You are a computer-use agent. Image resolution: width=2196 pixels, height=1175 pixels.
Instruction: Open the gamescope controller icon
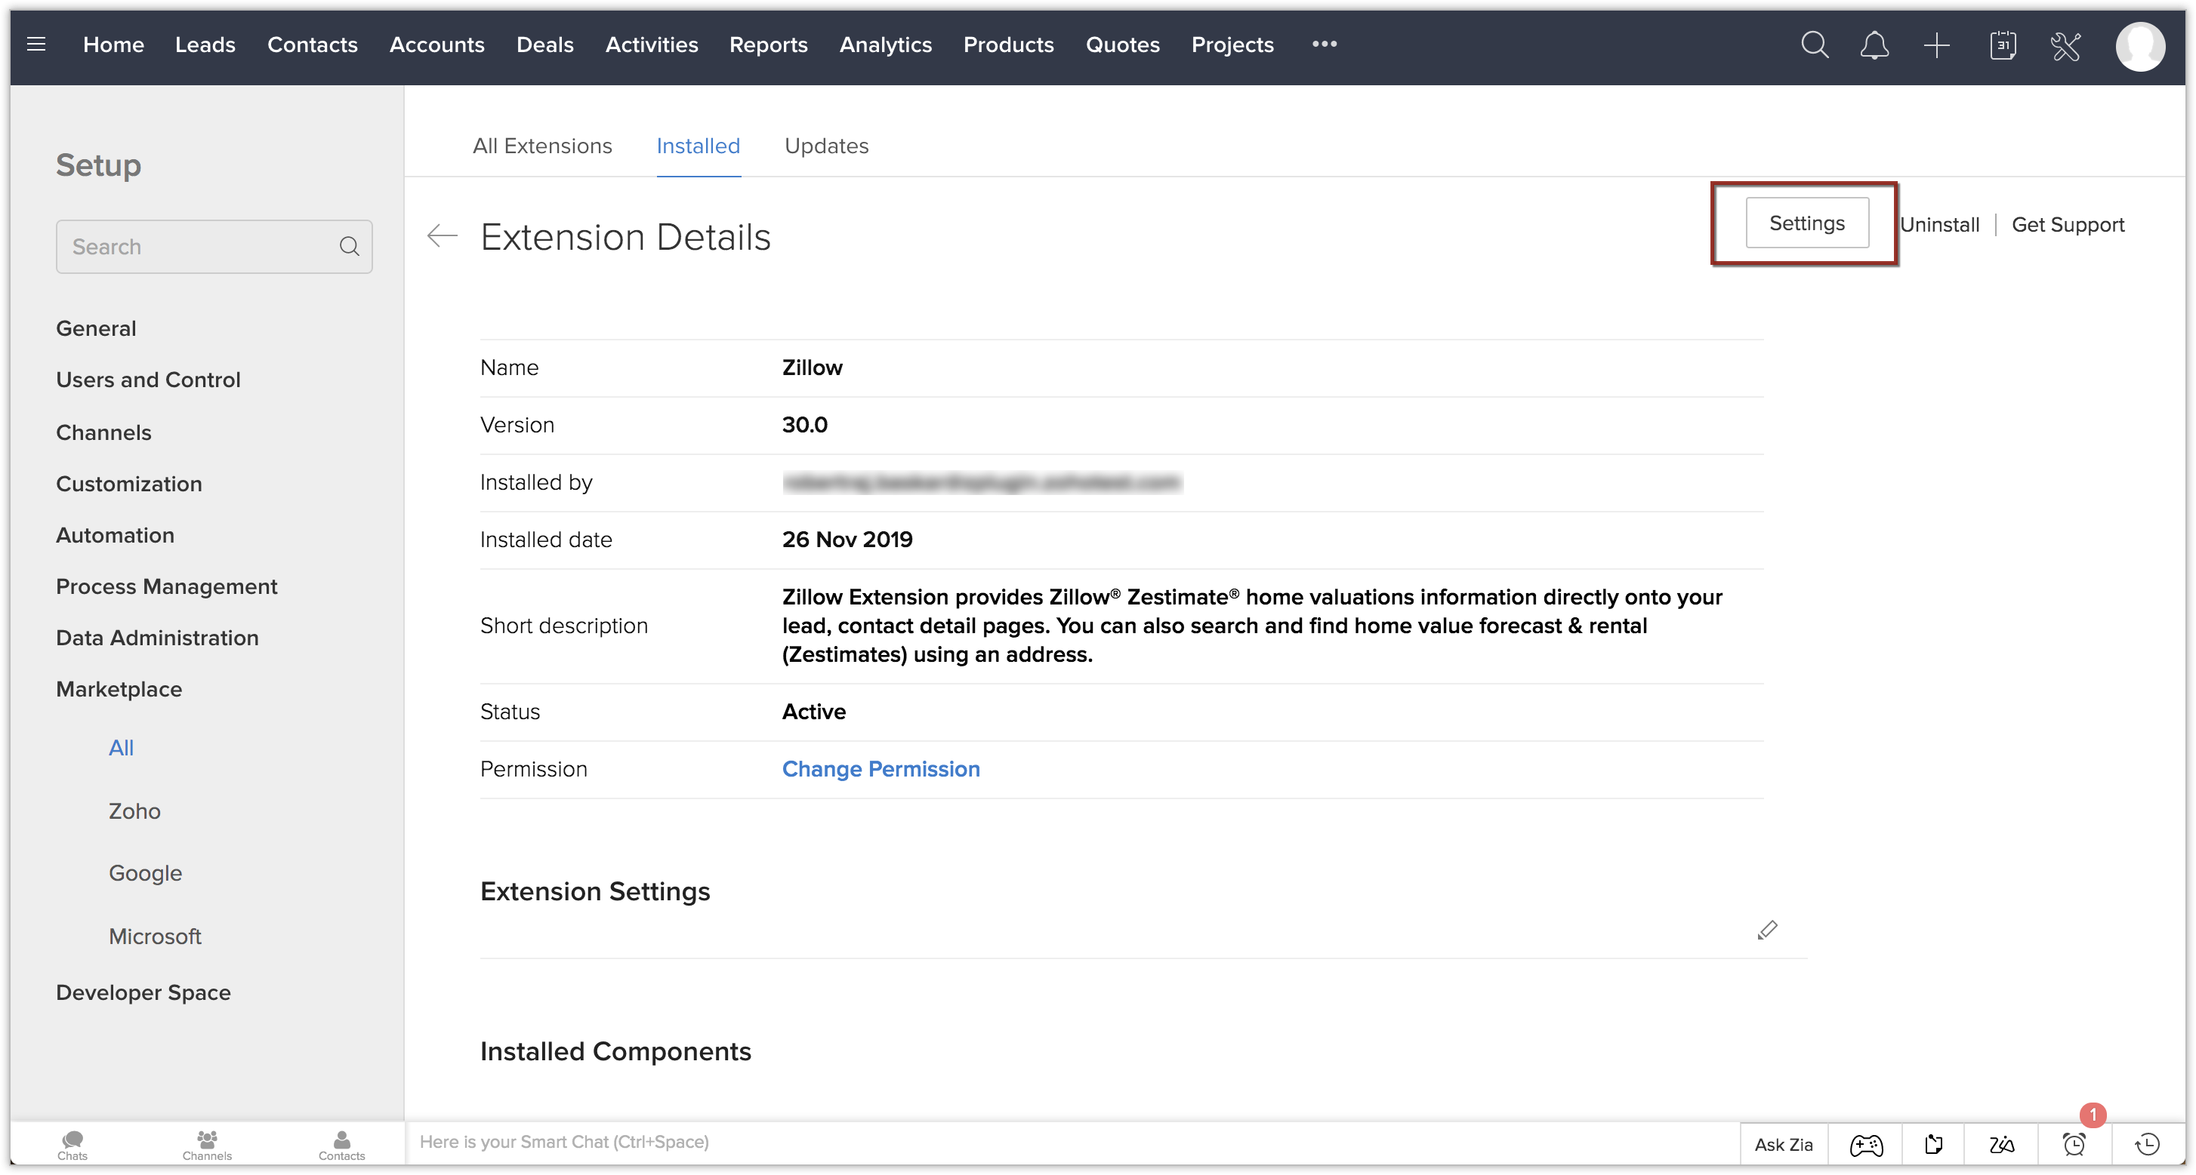pyautogui.click(x=1865, y=1144)
